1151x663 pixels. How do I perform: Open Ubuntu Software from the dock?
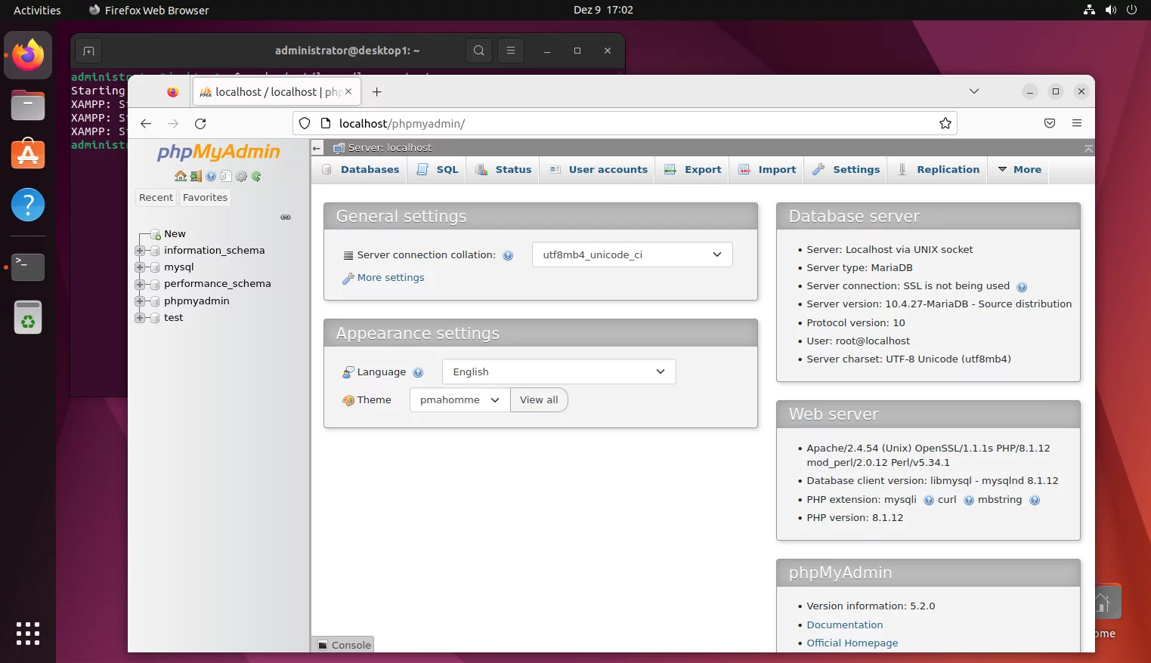coord(28,155)
